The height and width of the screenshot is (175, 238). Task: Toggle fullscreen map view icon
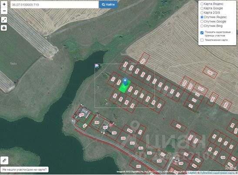pyautogui.click(x=4, y=20)
